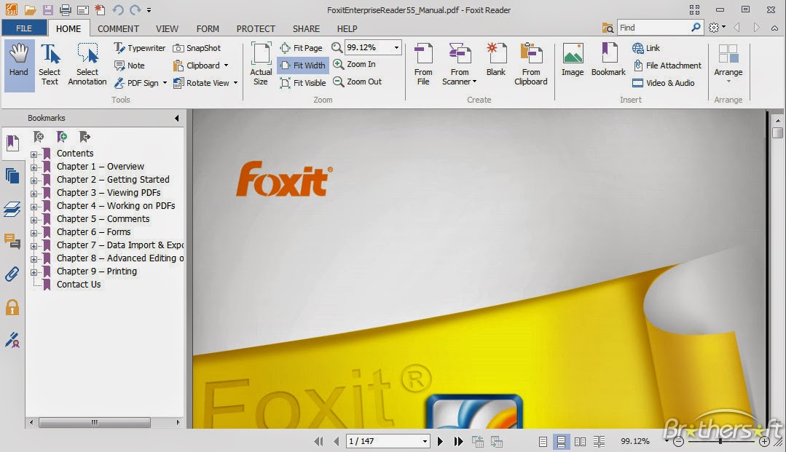
Task: Switch to the PROTECT tab
Action: (x=256, y=29)
